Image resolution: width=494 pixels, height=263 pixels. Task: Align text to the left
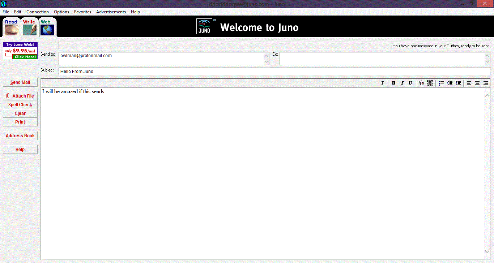click(x=469, y=83)
